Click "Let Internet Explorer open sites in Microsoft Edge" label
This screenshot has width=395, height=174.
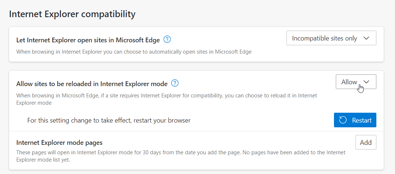[x=88, y=40]
